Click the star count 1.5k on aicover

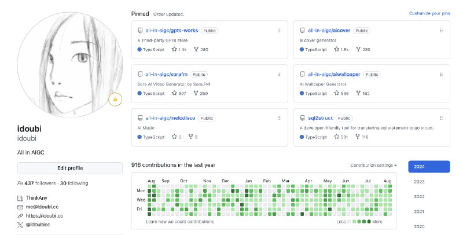341,49
